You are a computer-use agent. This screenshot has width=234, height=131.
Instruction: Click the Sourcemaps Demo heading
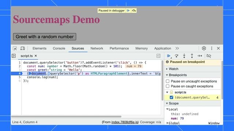[56, 19]
